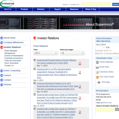
Task: Click the About Home arrow icon
Action: (x=2, y=38)
